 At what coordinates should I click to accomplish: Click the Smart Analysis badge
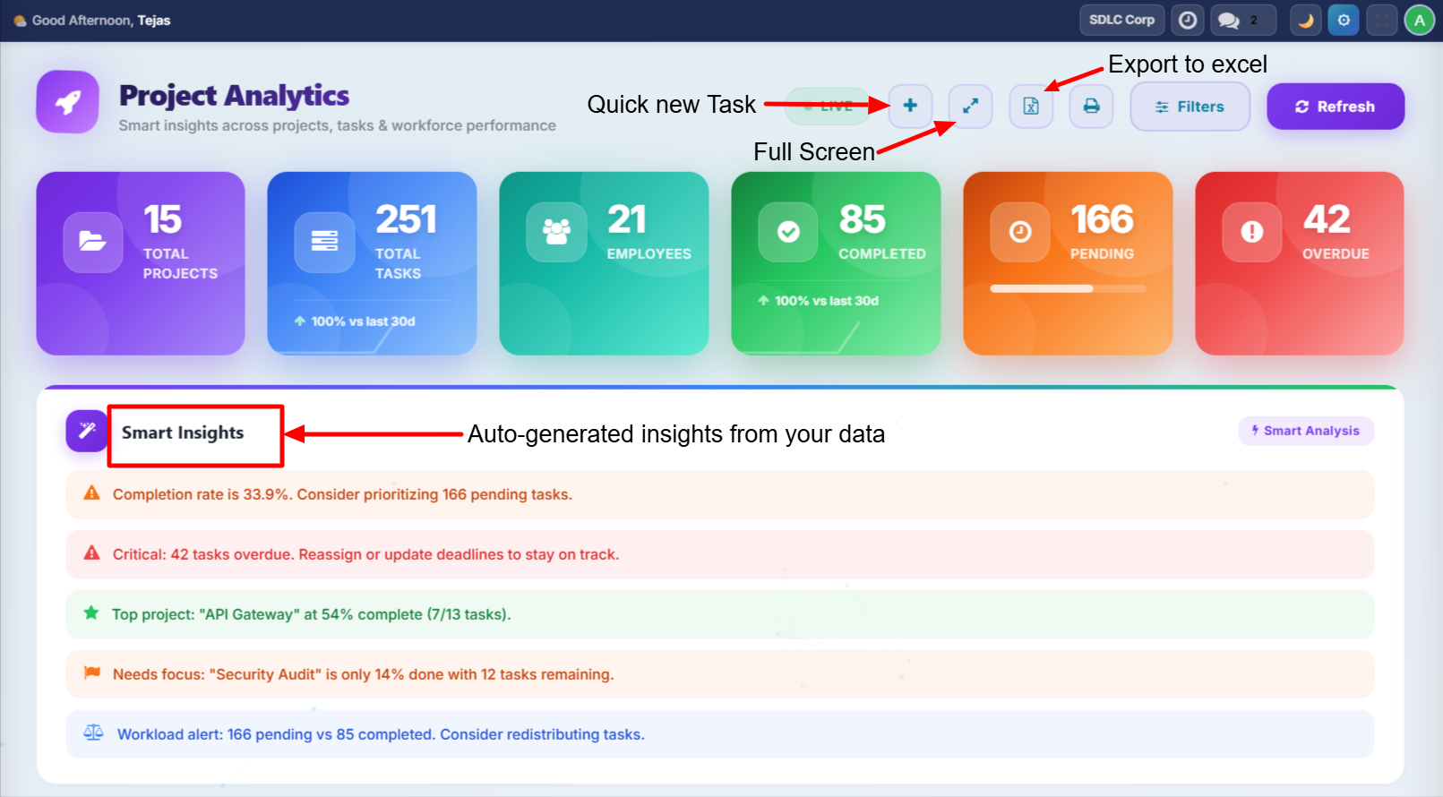tap(1306, 431)
